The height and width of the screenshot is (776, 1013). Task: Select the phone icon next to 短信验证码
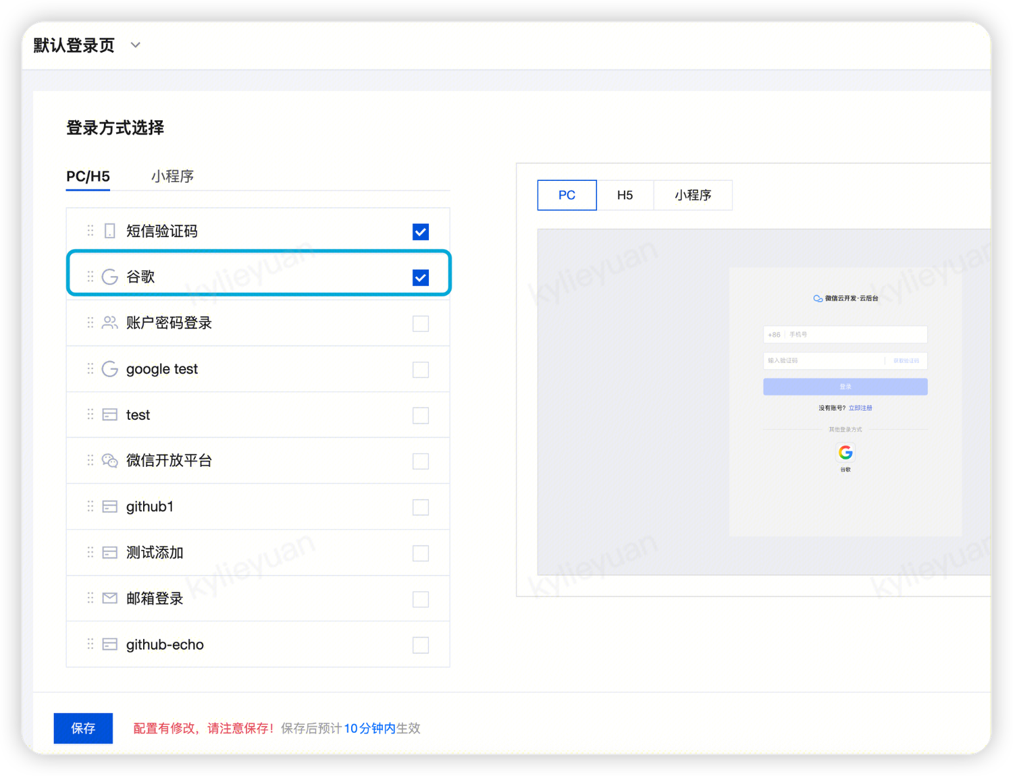109,231
